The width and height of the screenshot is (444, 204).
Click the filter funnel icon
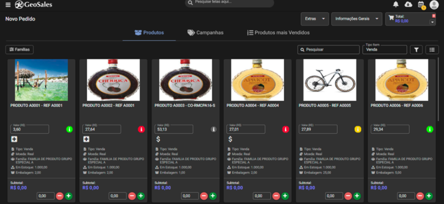(416, 49)
